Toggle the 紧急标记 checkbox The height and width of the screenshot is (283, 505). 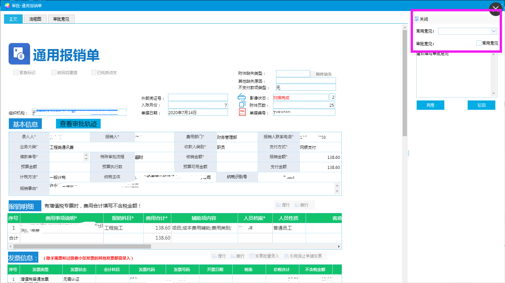[16, 72]
